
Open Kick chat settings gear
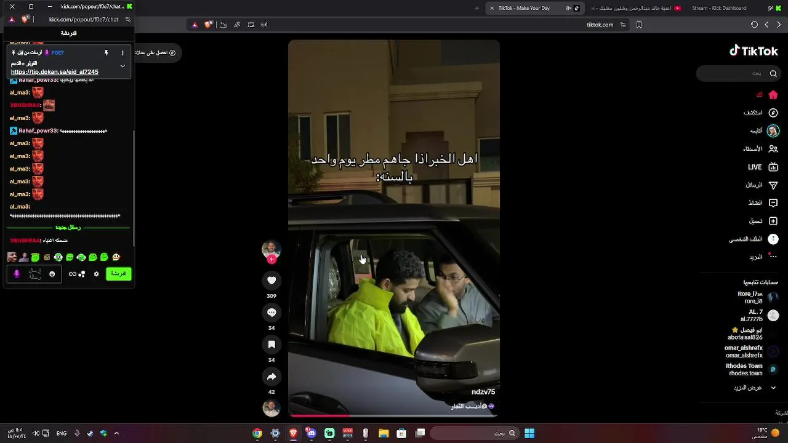point(96,274)
